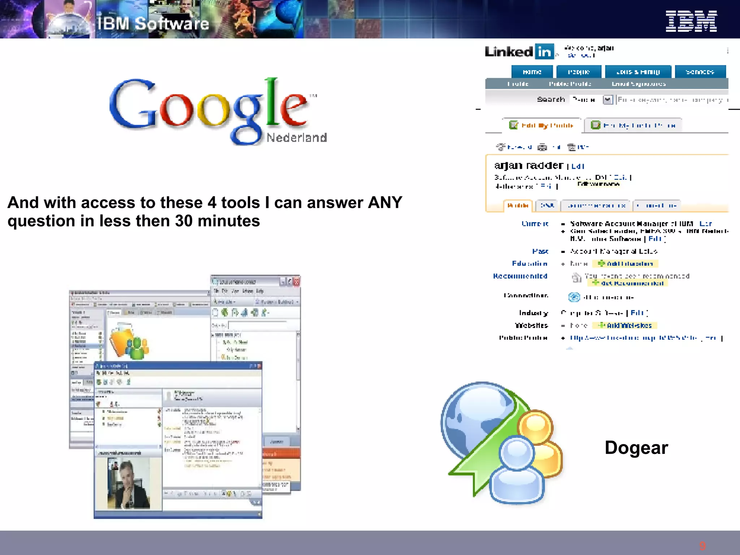Select the Services navigation tab
This screenshot has height=555, width=740.
point(700,72)
